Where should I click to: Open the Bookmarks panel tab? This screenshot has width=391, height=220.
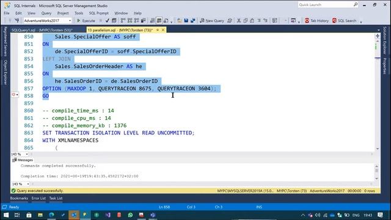19,198
